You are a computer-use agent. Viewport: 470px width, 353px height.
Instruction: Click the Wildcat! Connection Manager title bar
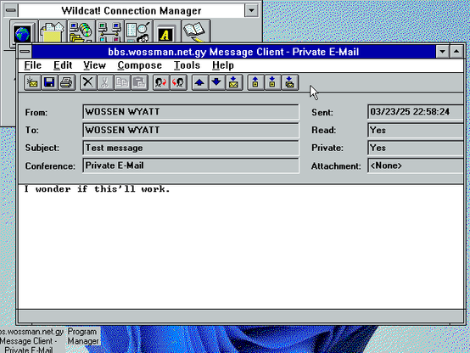[x=131, y=10]
